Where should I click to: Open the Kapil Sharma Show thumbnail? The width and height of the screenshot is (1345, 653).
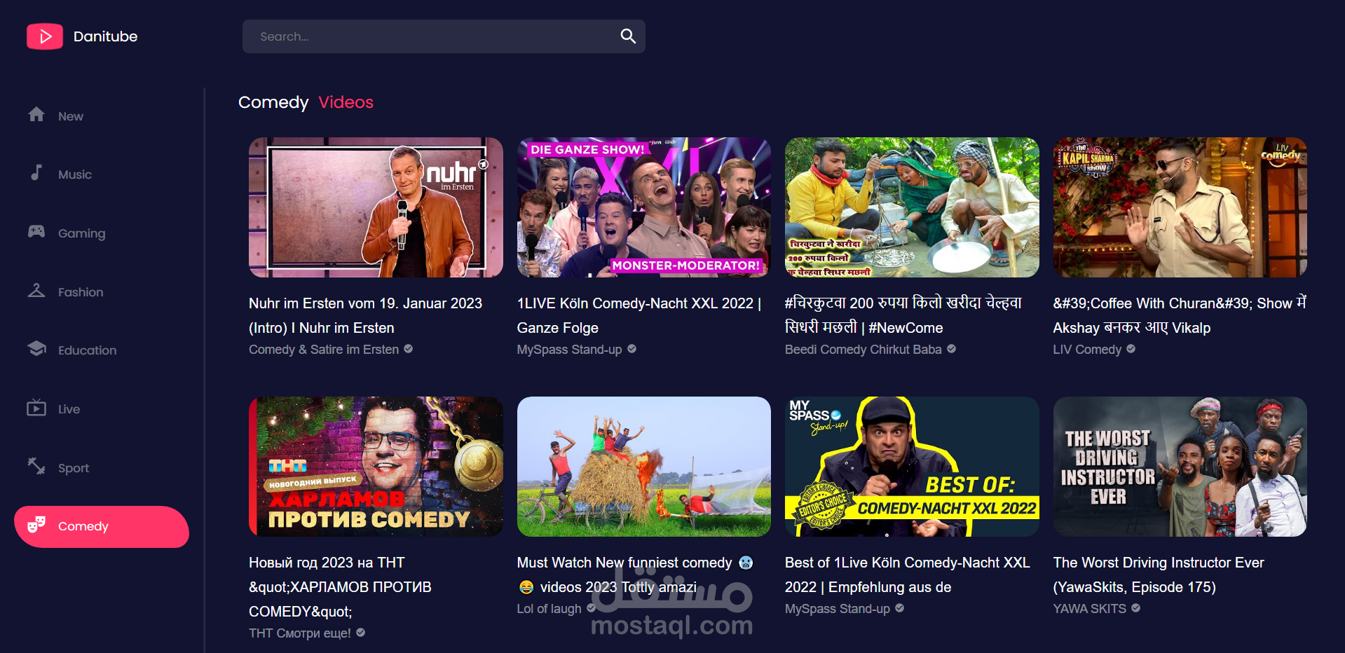pyautogui.click(x=1180, y=207)
